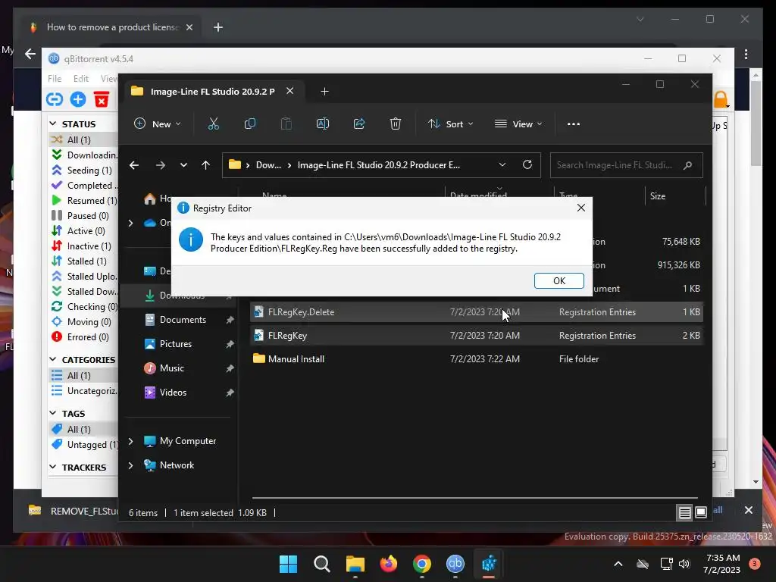Click the Copy icon in File Explorer toolbar
This screenshot has height=582, width=776.
(x=250, y=124)
